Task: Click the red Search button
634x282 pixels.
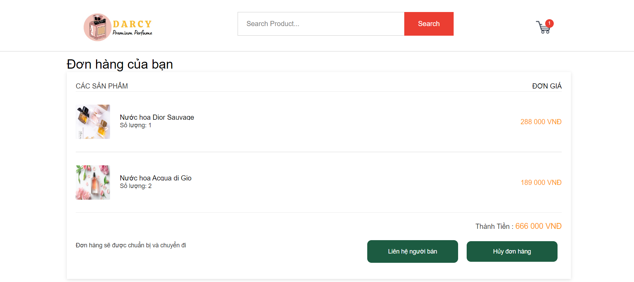Action: click(x=429, y=24)
